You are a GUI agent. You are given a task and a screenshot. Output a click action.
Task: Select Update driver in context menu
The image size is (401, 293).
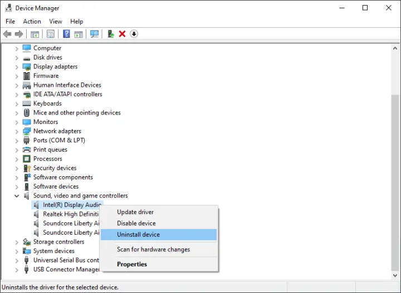click(135, 212)
